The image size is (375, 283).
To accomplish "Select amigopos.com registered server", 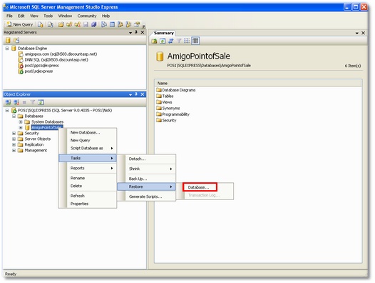I will [61, 54].
